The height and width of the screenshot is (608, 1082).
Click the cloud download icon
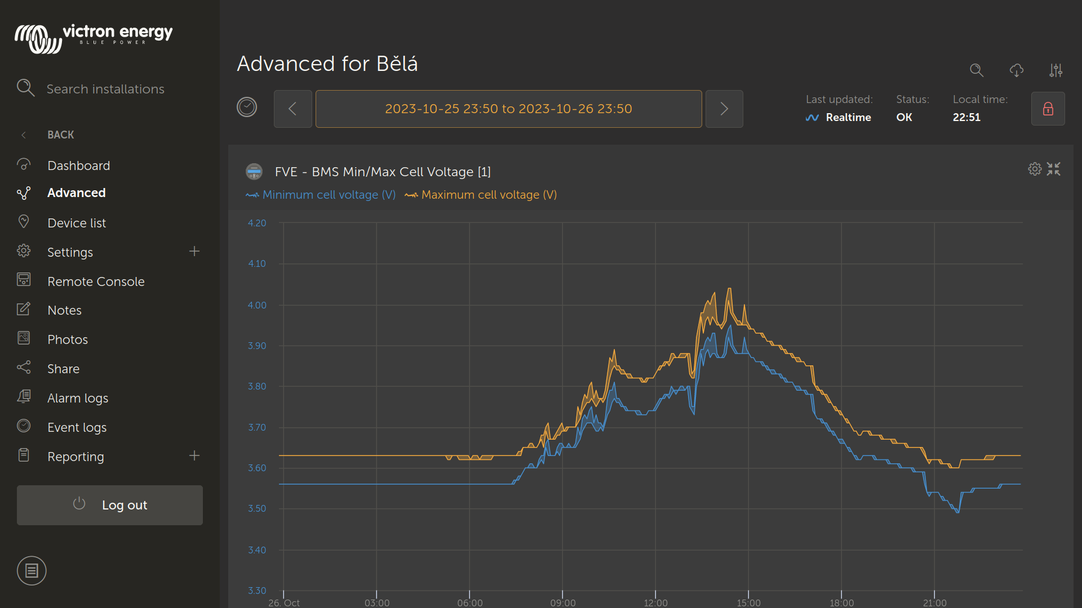click(1016, 70)
